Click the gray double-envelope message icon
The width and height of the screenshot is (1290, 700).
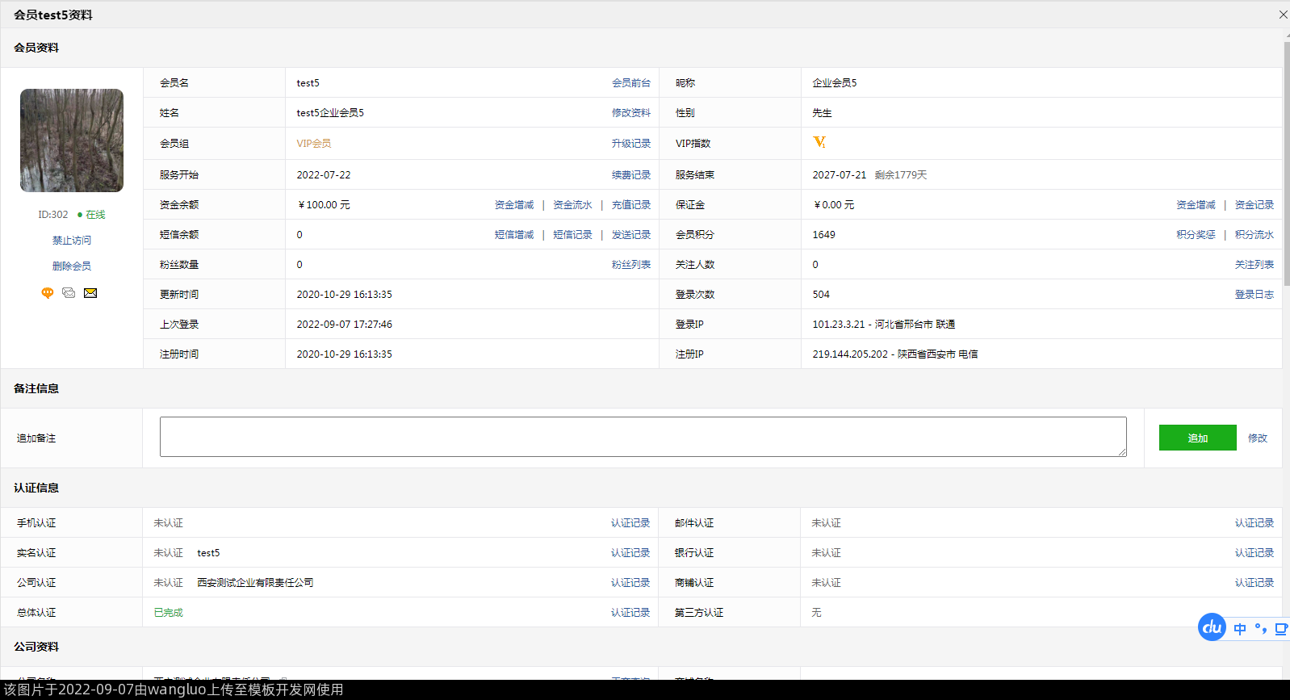click(69, 293)
